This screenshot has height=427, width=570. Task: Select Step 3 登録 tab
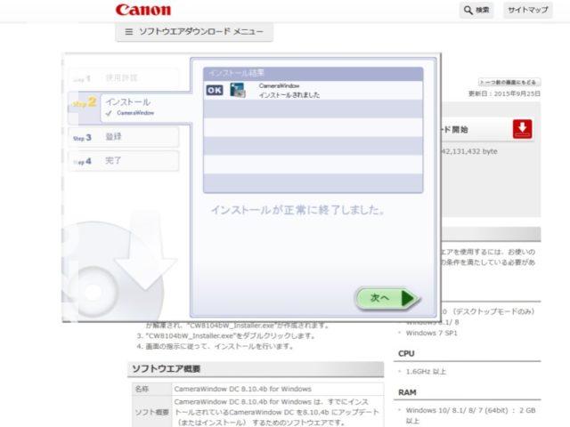click(x=123, y=137)
